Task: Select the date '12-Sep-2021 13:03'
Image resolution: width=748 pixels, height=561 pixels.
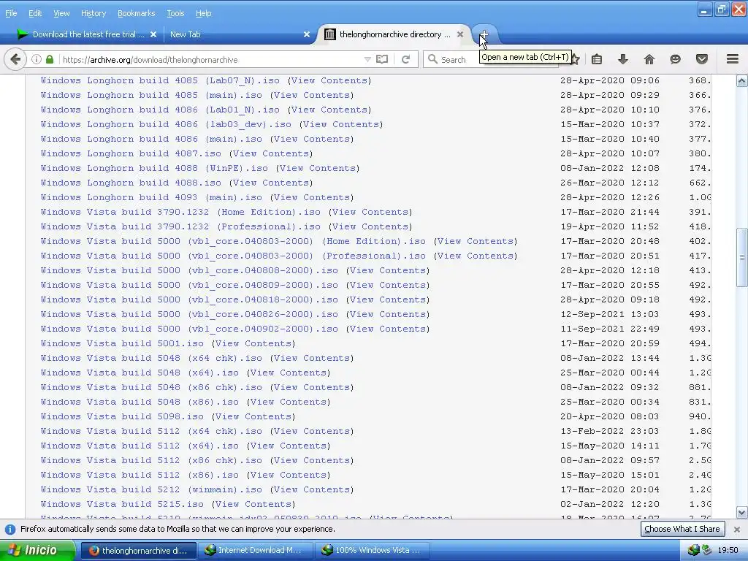Action: 610,314
